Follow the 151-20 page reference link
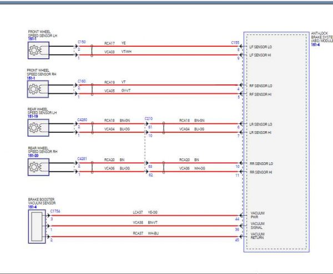 (x=33, y=156)
